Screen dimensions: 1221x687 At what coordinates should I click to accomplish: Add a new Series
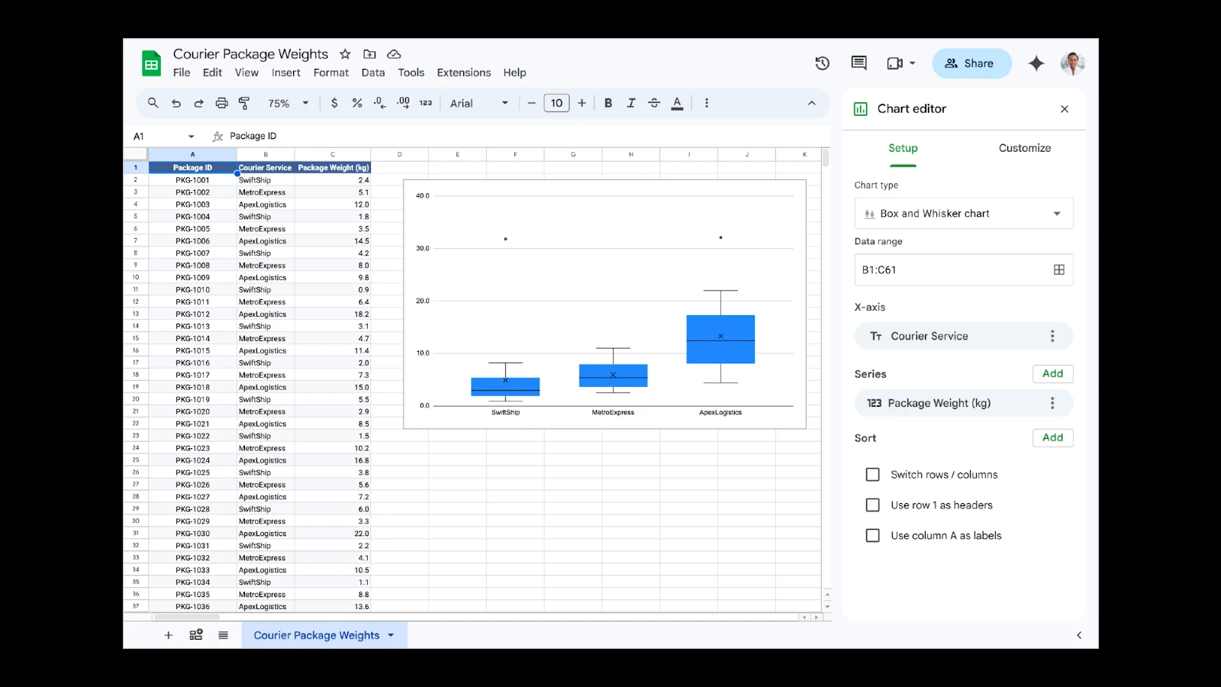coord(1053,373)
